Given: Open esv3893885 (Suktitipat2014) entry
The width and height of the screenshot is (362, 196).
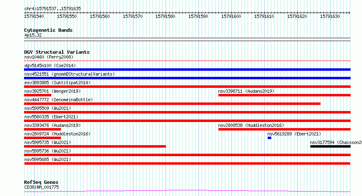Looking at the screenshot, I should click(x=57, y=83).
